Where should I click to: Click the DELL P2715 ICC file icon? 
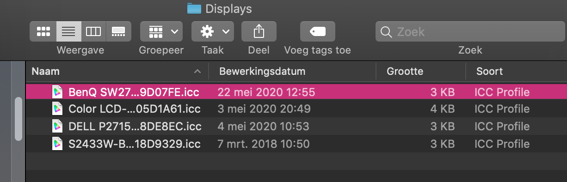57,126
